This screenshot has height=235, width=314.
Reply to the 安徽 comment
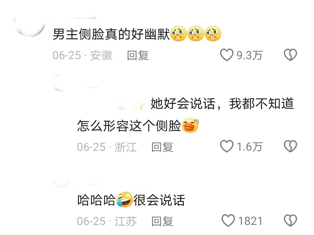coord(138,55)
